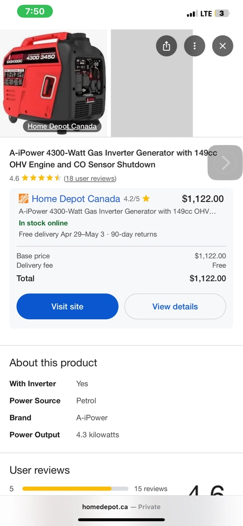
Task: Select the 5-star reviews rating bar
Action: coord(75,489)
